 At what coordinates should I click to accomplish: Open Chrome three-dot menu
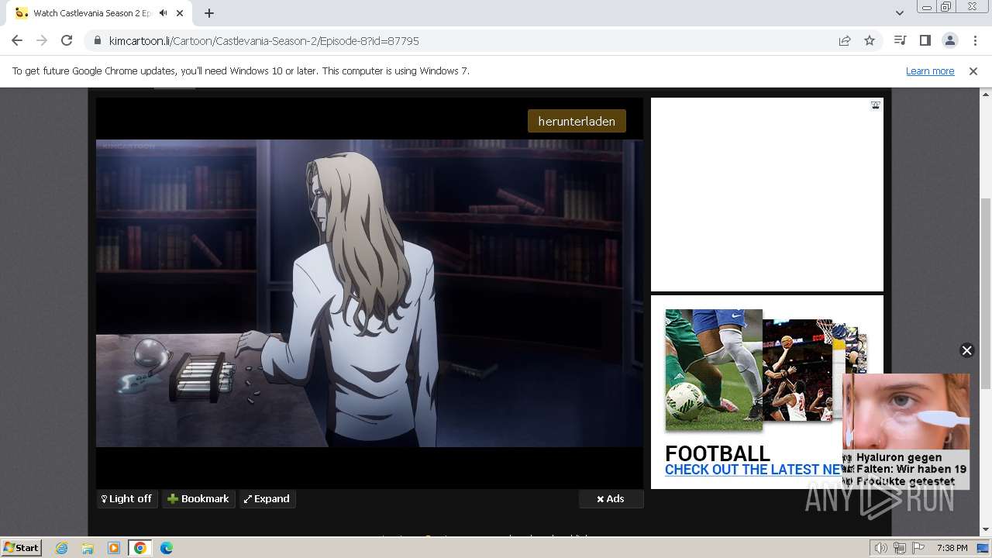coord(975,40)
